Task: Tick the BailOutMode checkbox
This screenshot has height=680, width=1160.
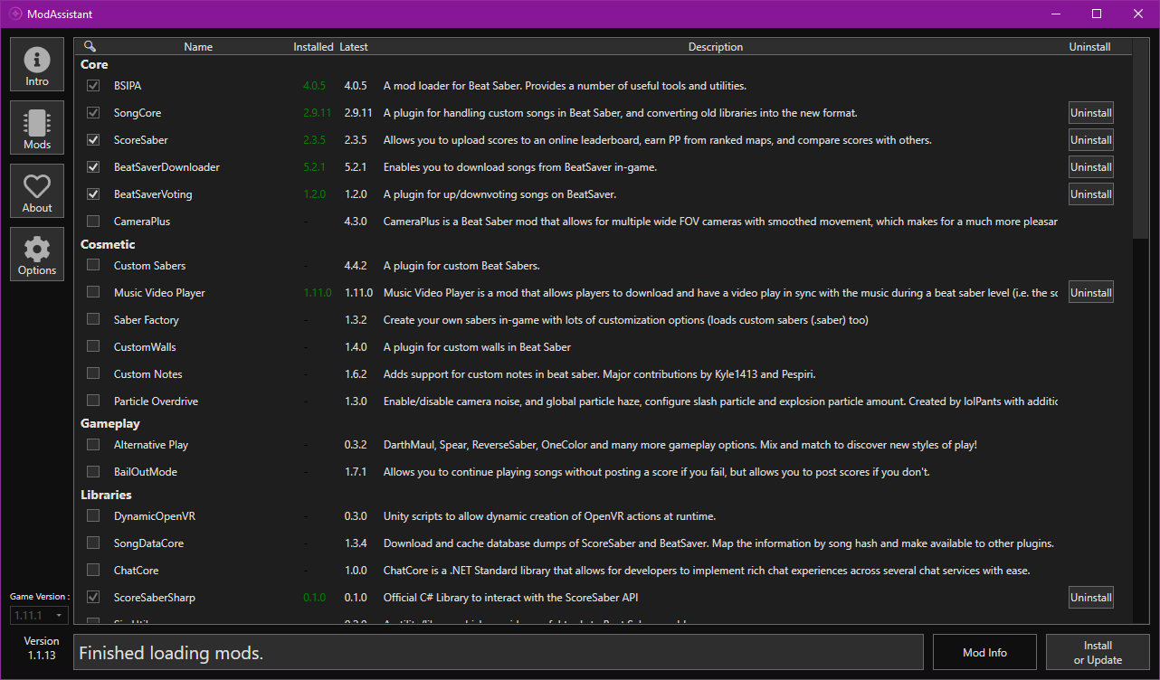Action: [x=93, y=471]
